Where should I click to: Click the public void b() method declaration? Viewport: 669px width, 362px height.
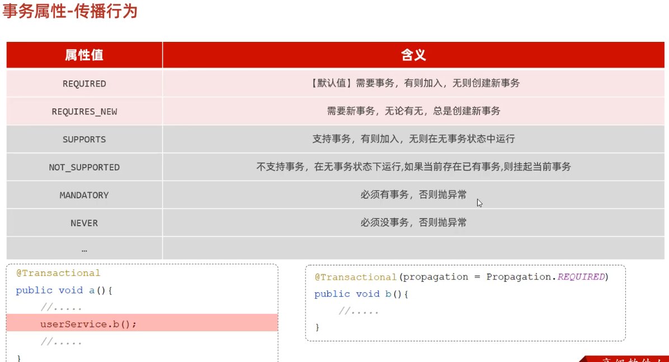point(361,294)
